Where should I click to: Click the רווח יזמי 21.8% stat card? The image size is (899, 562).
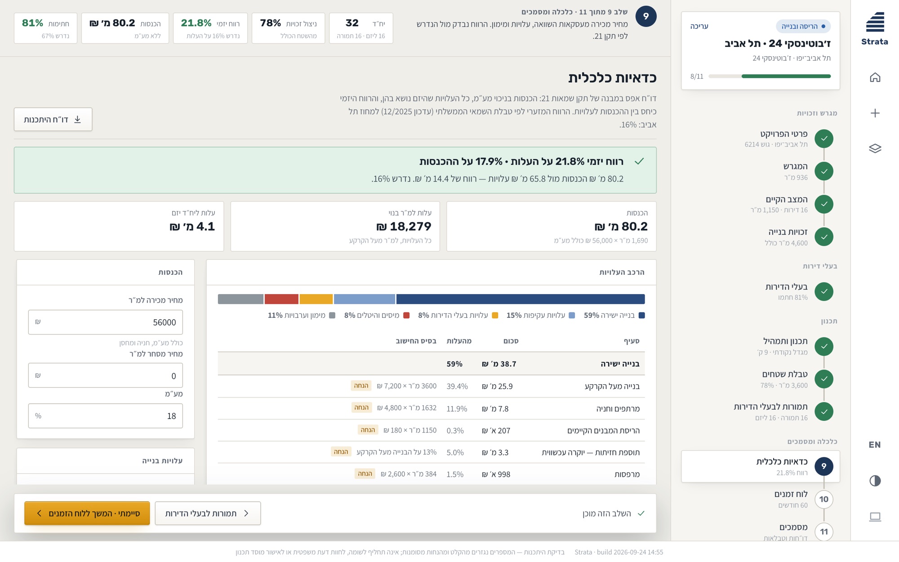click(210, 28)
